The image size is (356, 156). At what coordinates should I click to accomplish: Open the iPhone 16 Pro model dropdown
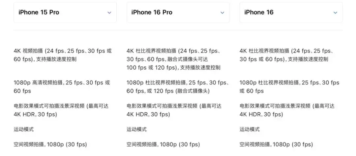tap(178, 12)
